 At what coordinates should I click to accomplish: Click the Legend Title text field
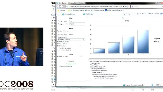pos(77,24)
